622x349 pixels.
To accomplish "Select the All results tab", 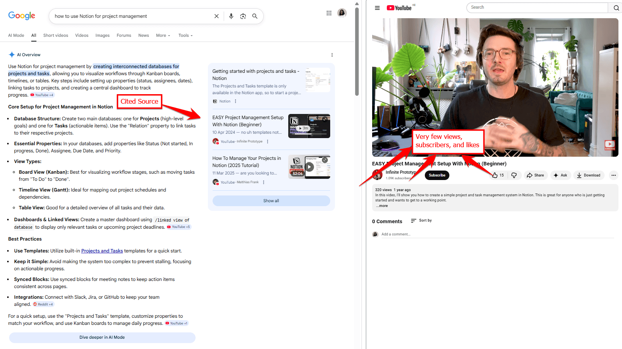I will [x=34, y=36].
